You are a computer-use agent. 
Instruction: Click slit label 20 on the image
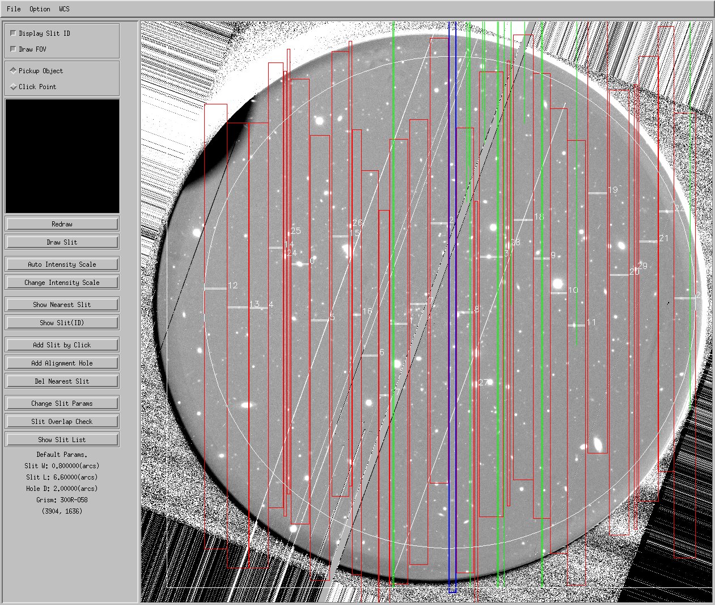[634, 272]
